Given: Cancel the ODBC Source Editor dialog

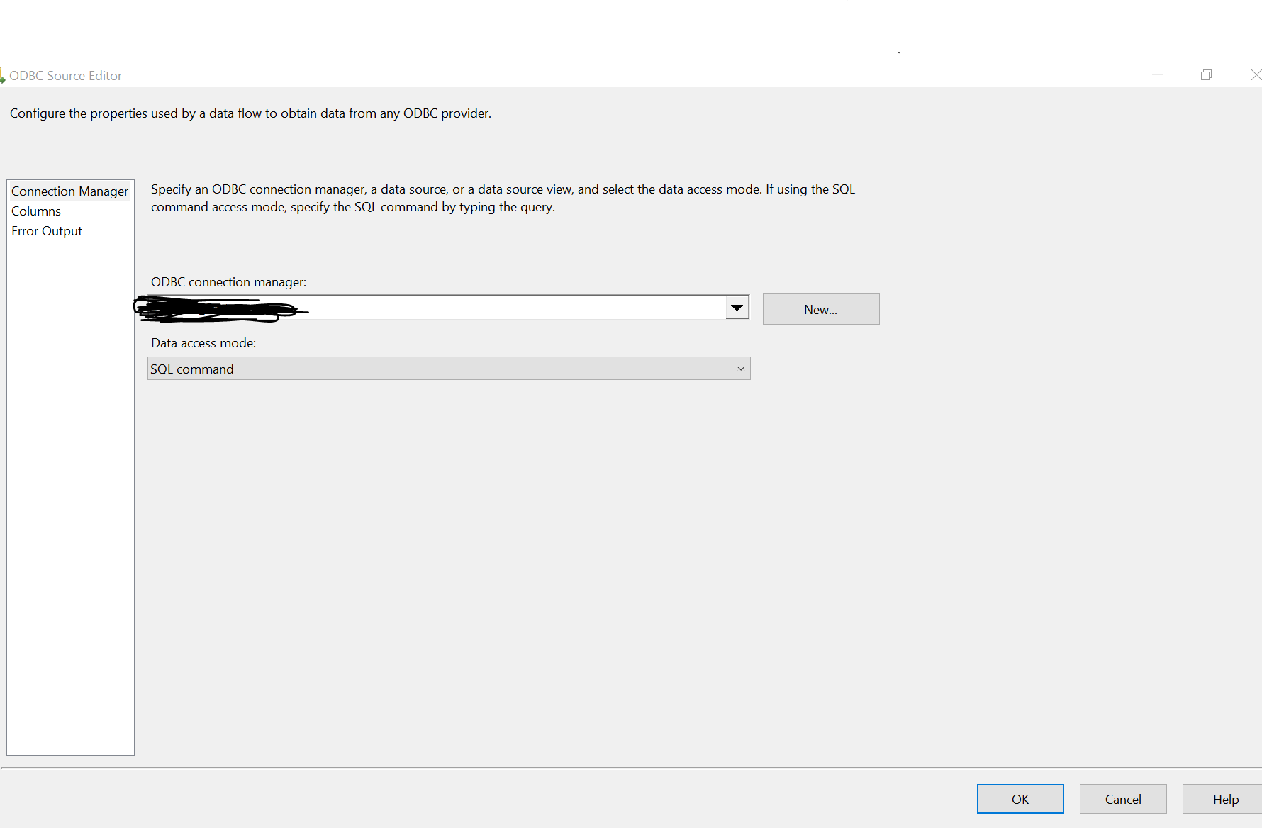Looking at the screenshot, I should tap(1122, 799).
